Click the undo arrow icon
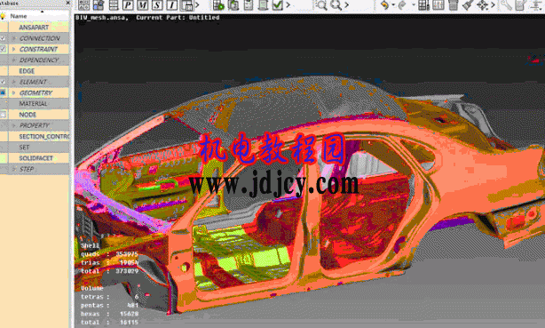This screenshot has width=545, height=328. 384,4
